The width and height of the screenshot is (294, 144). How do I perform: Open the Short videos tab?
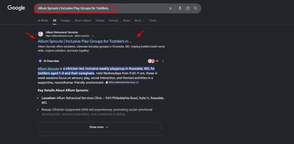(x=83, y=21)
